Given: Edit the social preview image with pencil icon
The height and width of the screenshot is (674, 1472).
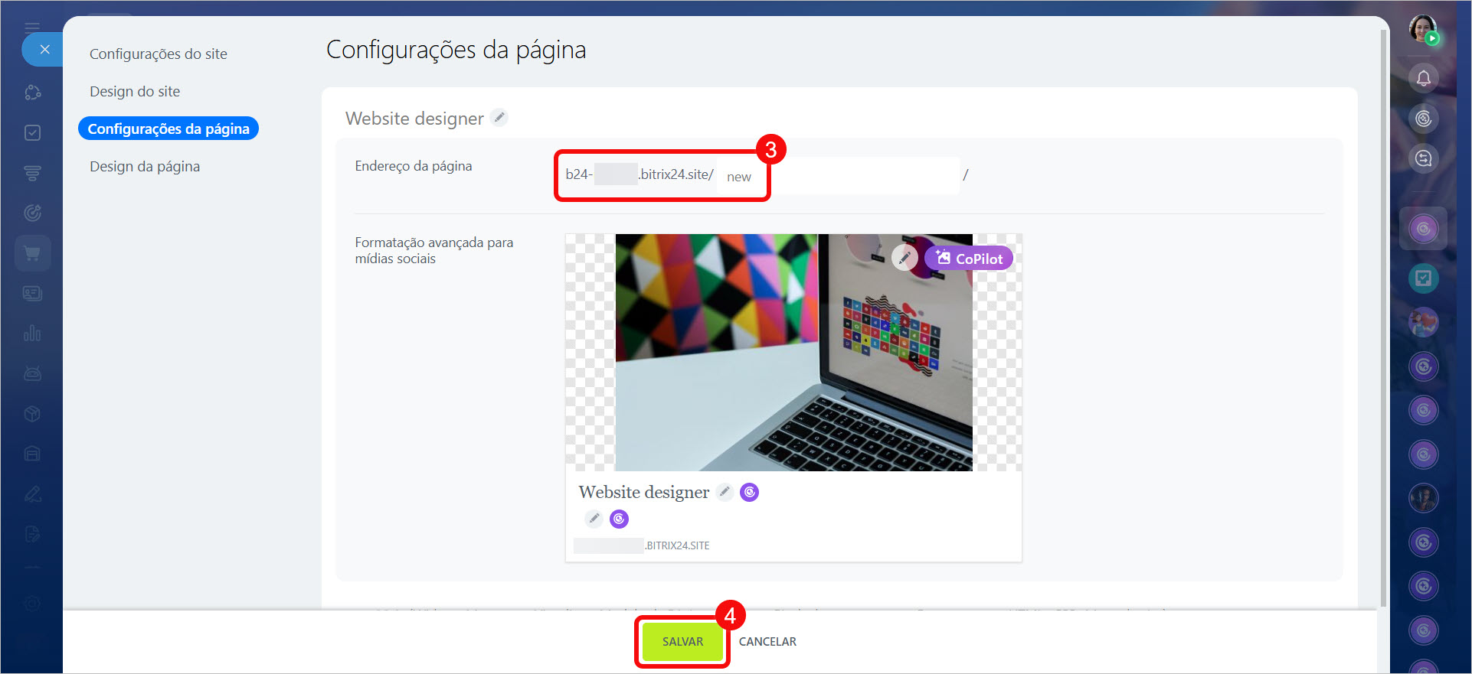Looking at the screenshot, I should [904, 258].
